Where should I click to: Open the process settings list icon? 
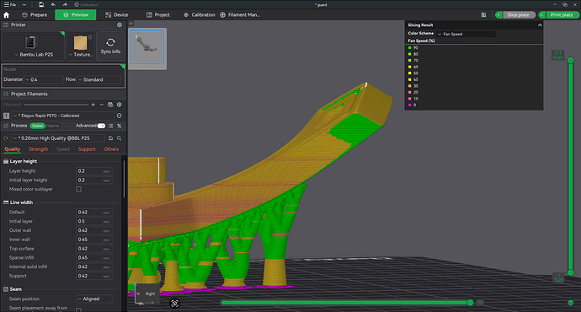[111, 126]
